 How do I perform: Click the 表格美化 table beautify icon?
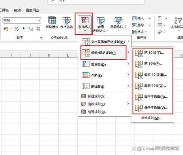(x=66, y=20)
